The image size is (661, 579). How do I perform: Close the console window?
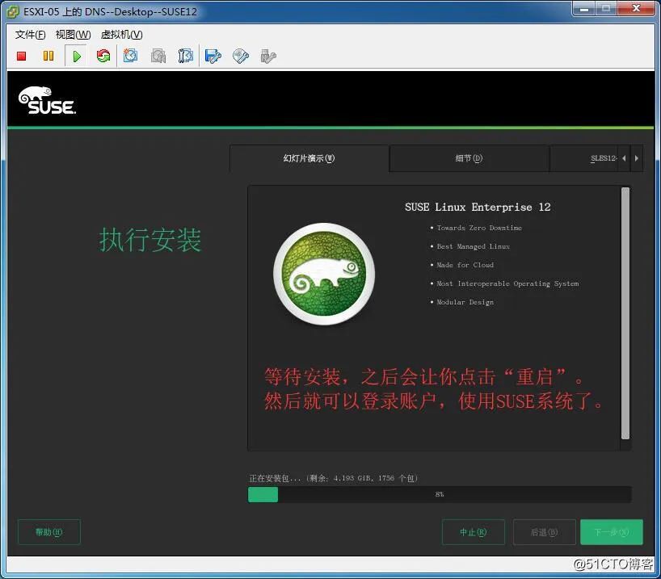pyautogui.click(x=636, y=8)
